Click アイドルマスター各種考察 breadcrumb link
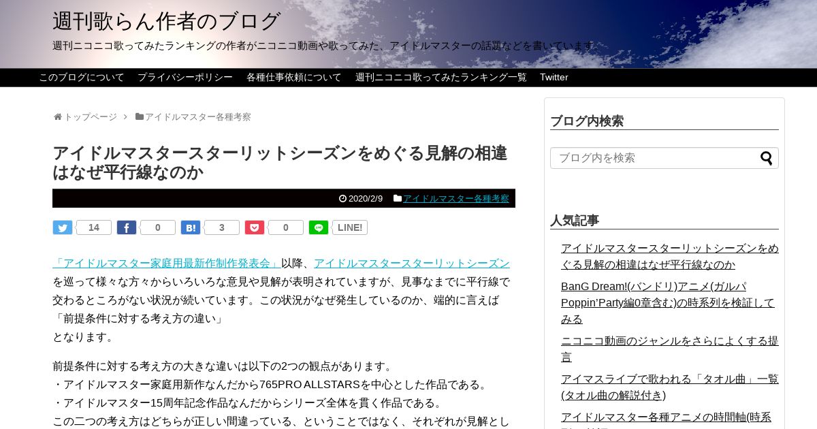The height and width of the screenshot is (429, 817). (198, 116)
